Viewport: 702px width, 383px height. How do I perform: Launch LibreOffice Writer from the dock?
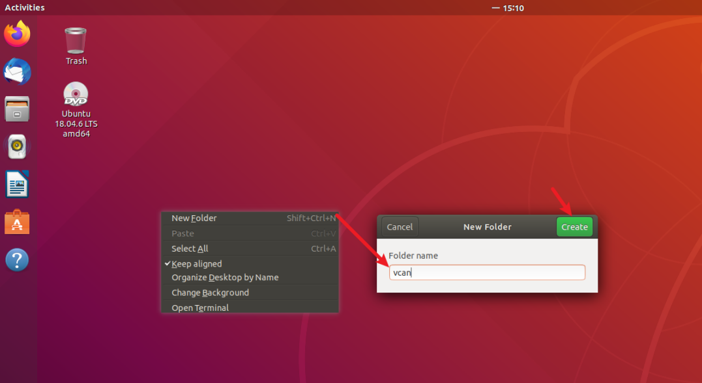17,184
